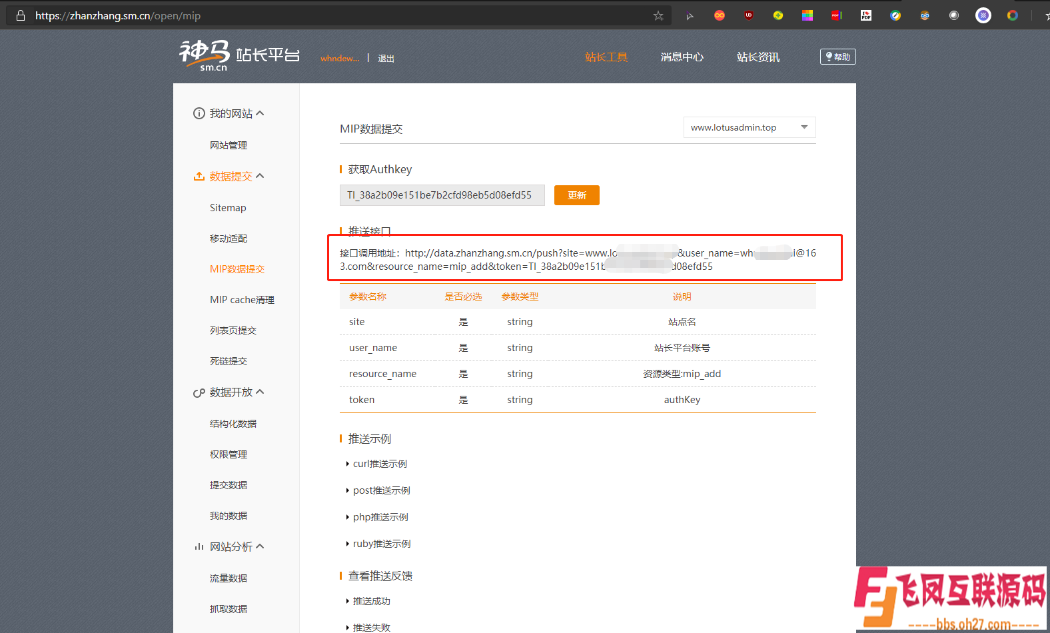This screenshot has width=1050, height=633.
Task: Open the uBlock Origin shield extension
Action: [x=749, y=15]
